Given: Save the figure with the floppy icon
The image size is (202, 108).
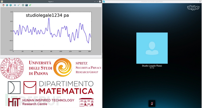Looking at the screenshot, I should pos(27,5).
